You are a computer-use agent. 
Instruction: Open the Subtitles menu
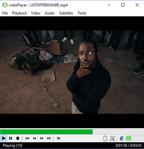click(66, 13)
